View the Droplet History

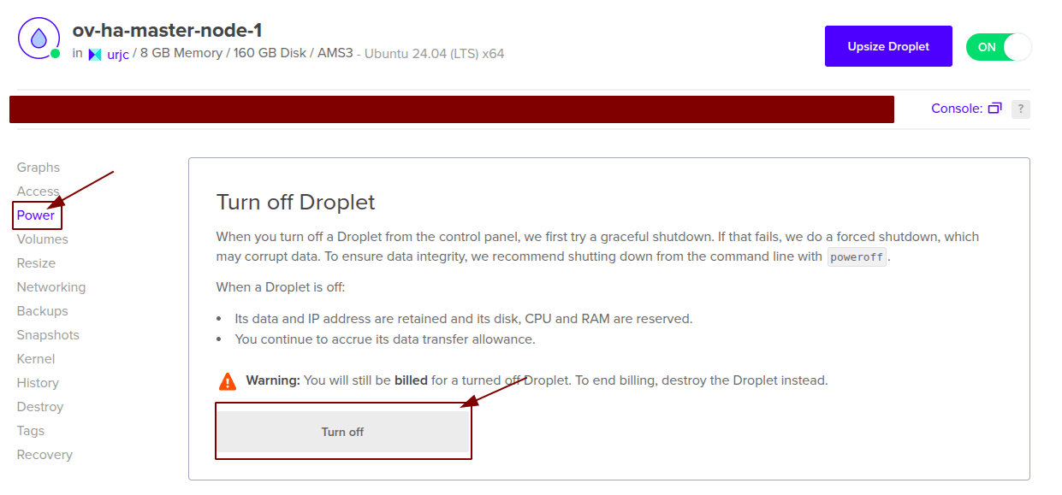(x=38, y=383)
